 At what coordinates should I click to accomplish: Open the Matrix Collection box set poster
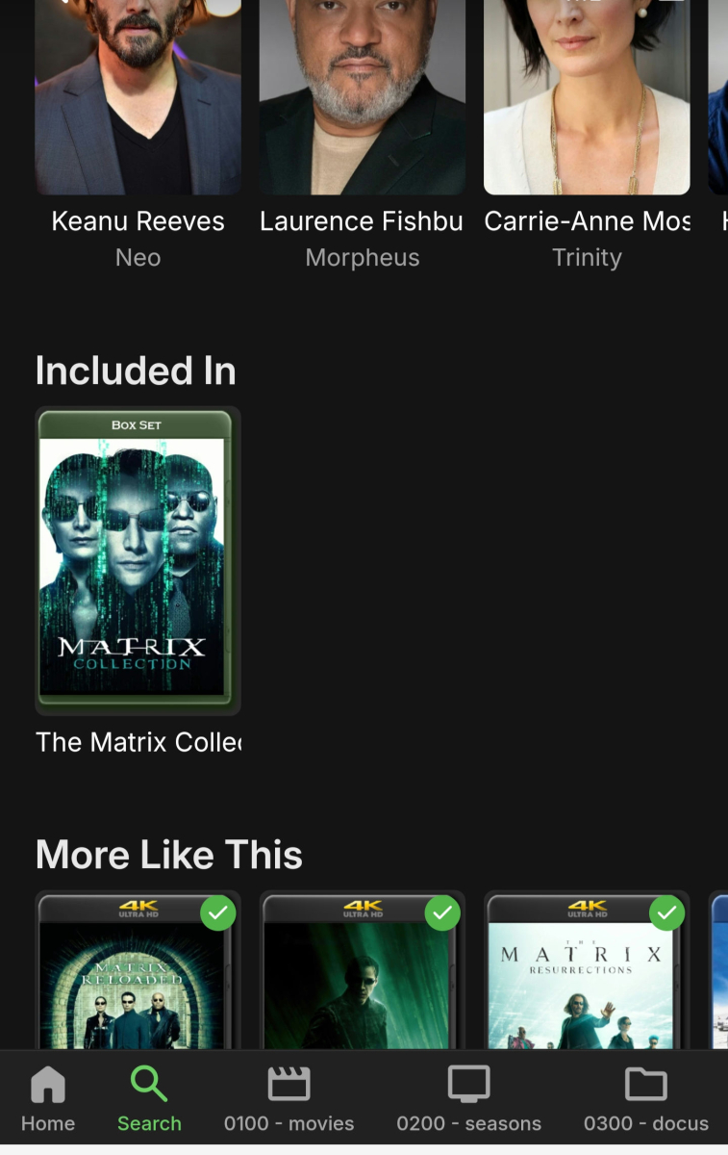click(x=138, y=560)
